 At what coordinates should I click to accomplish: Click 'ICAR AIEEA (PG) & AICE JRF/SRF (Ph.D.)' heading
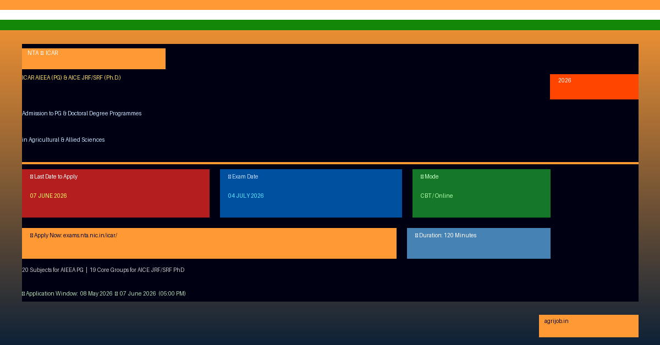[x=71, y=78]
